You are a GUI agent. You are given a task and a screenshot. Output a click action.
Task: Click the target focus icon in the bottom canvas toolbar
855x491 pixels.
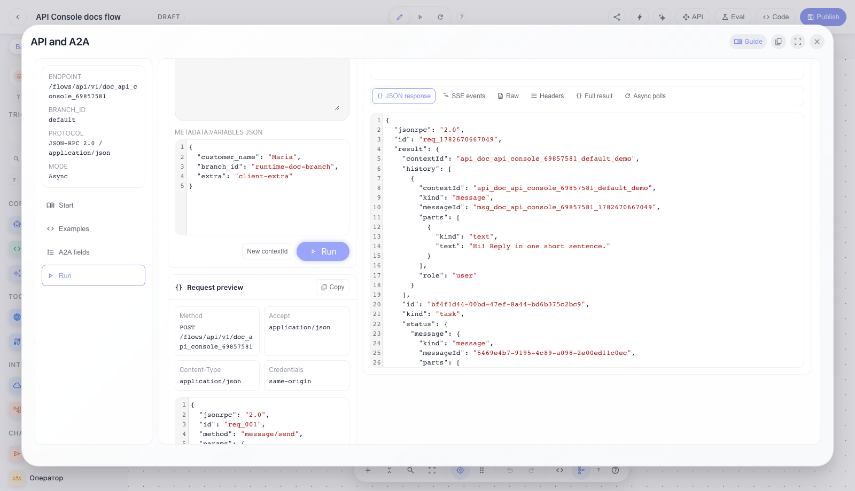(460, 470)
